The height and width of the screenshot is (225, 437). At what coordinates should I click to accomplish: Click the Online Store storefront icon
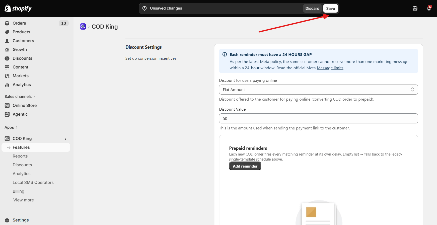point(7,105)
